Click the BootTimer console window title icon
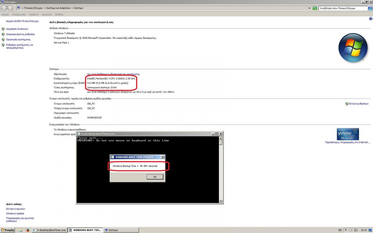Screen dimensions: 373x233 pyautogui.click(x=79, y=134)
